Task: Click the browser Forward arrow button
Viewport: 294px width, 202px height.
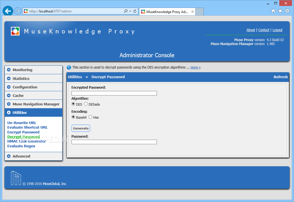Action: coord(18,11)
